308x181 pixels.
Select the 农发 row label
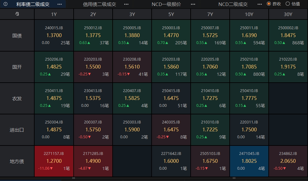17,98
